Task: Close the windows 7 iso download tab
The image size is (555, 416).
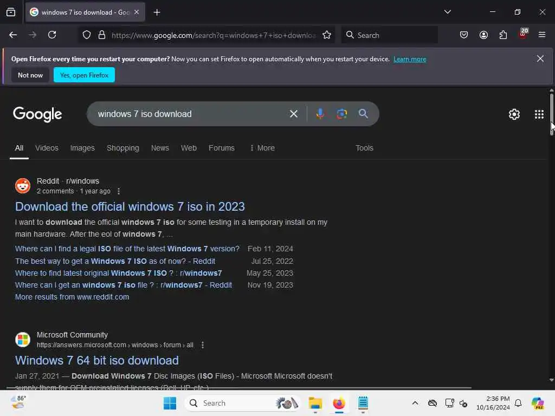Action: [137, 12]
